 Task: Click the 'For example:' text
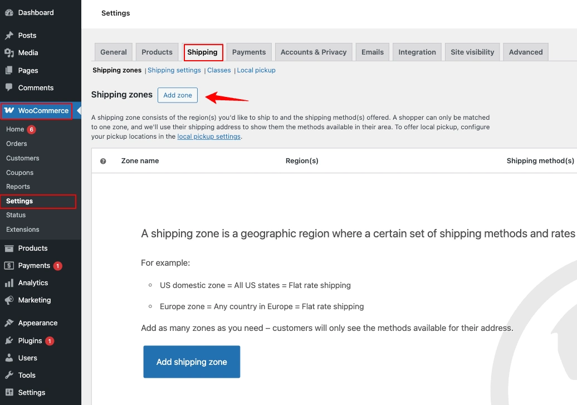[165, 263]
